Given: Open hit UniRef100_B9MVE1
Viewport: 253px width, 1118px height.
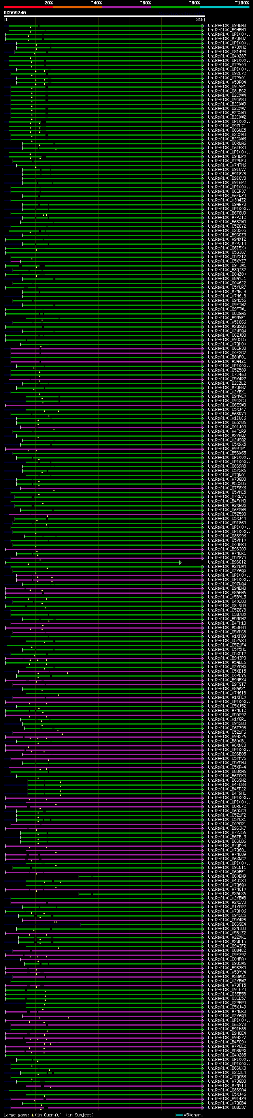Looking at the screenshot, I should (x=227, y=318).
